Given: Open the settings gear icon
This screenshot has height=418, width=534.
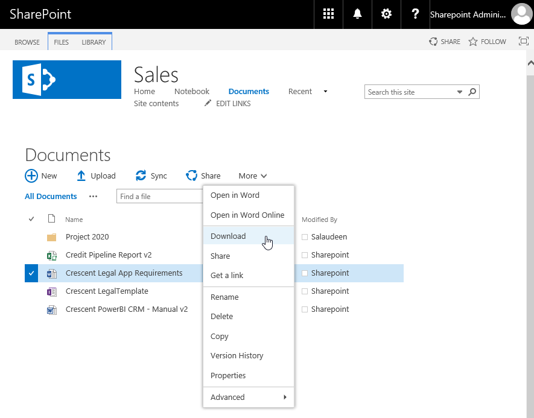Looking at the screenshot, I should pos(386,14).
